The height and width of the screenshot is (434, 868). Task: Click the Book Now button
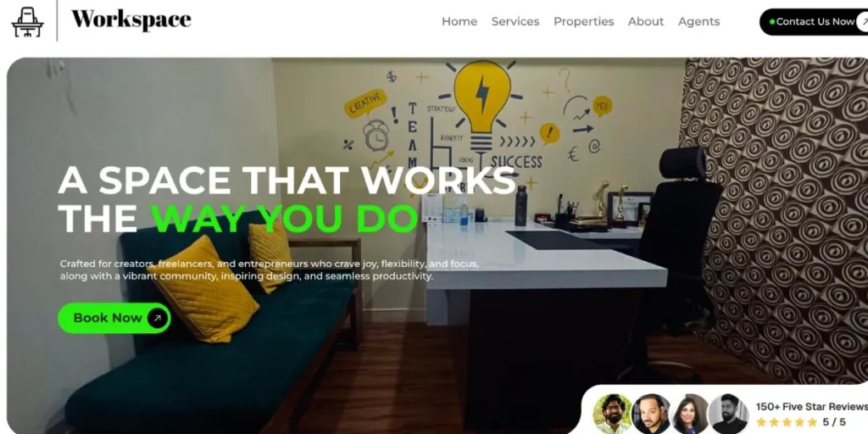click(114, 318)
